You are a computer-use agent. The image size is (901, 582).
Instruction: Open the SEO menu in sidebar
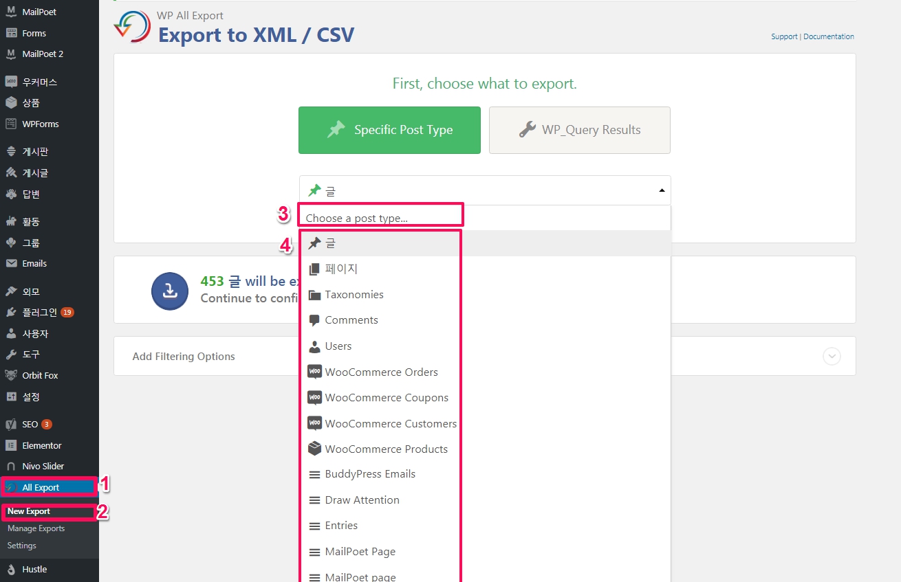pyautogui.click(x=30, y=424)
